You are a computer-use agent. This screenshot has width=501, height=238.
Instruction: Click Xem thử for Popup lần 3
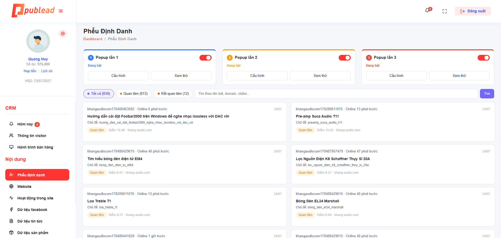(x=459, y=76)
